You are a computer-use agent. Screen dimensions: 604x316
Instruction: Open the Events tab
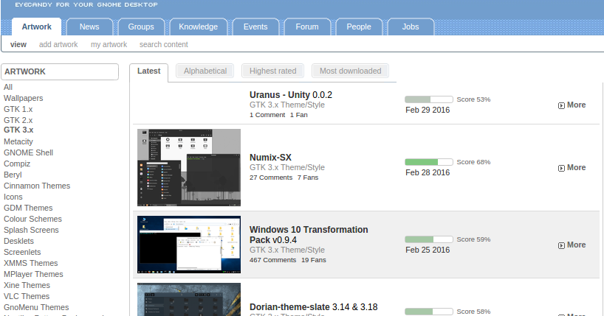[x=255, y=27]
